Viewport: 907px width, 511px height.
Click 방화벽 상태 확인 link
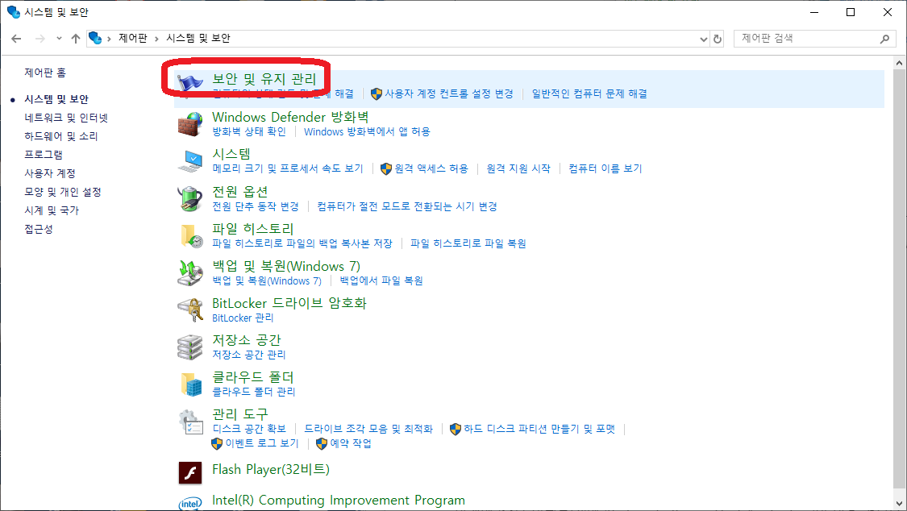tap(249, 132)
